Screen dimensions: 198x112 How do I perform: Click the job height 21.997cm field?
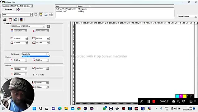pos(19,74)
